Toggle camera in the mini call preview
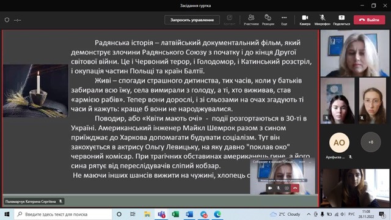 point(270,188)
